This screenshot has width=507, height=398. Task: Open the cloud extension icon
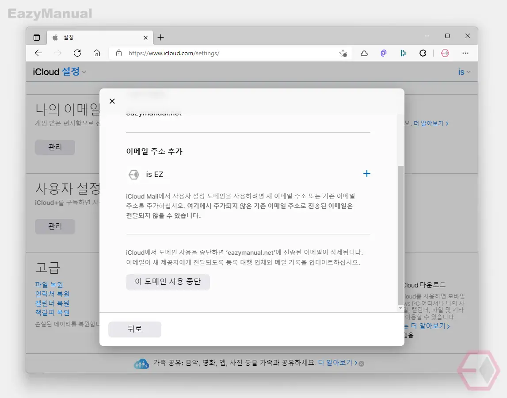point(364,54)
